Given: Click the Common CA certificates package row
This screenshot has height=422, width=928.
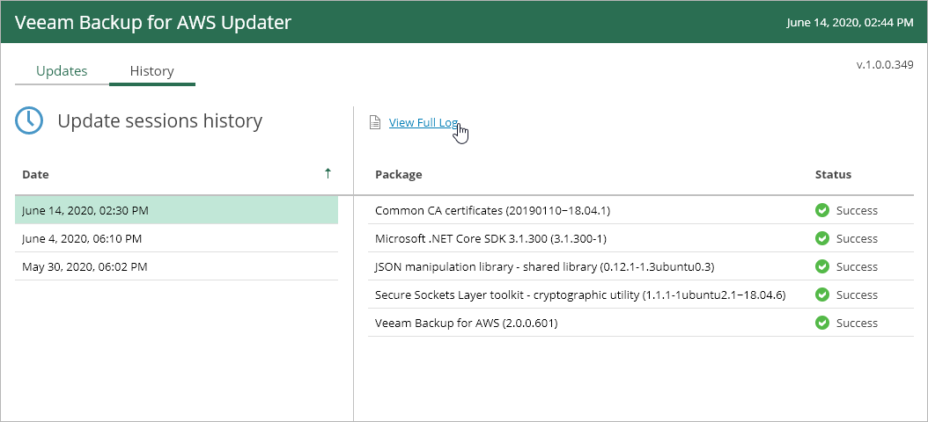Looking at the screenshot, I should (x=641, y=210).
